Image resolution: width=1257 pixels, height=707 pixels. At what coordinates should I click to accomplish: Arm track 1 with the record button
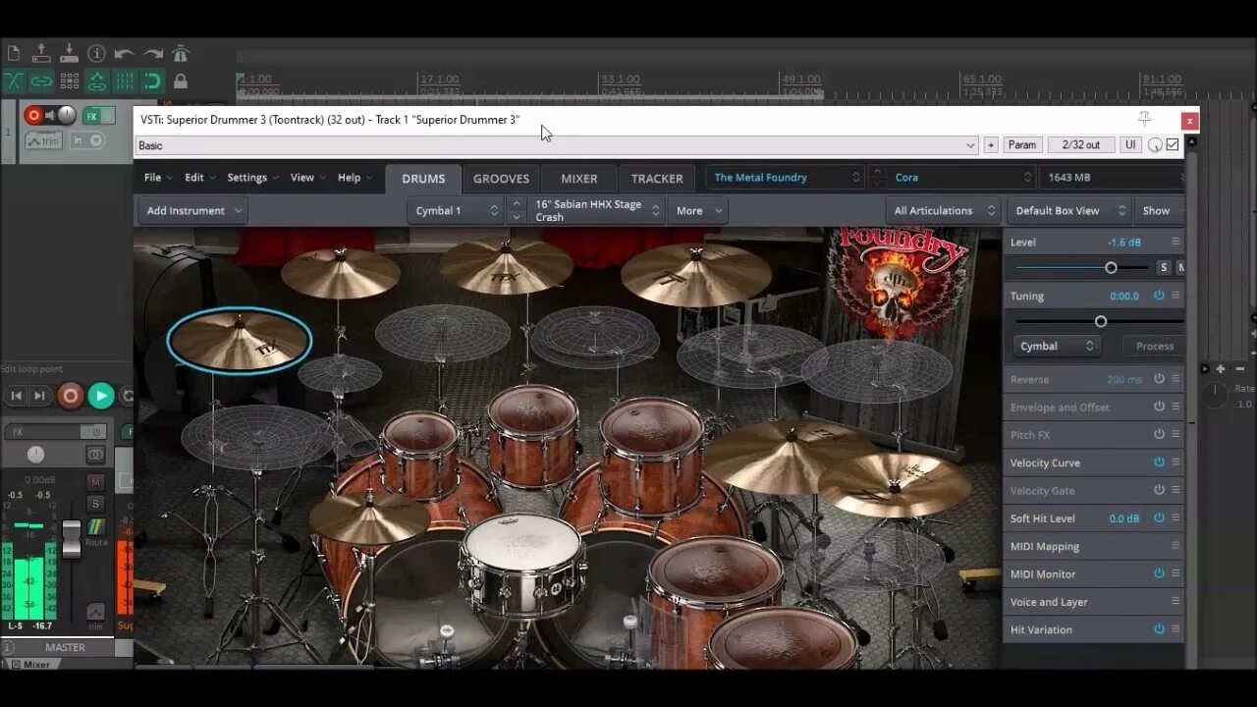click(33, 115)
